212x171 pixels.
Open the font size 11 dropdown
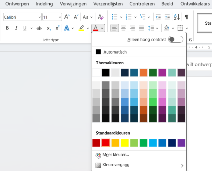point(60,17)
